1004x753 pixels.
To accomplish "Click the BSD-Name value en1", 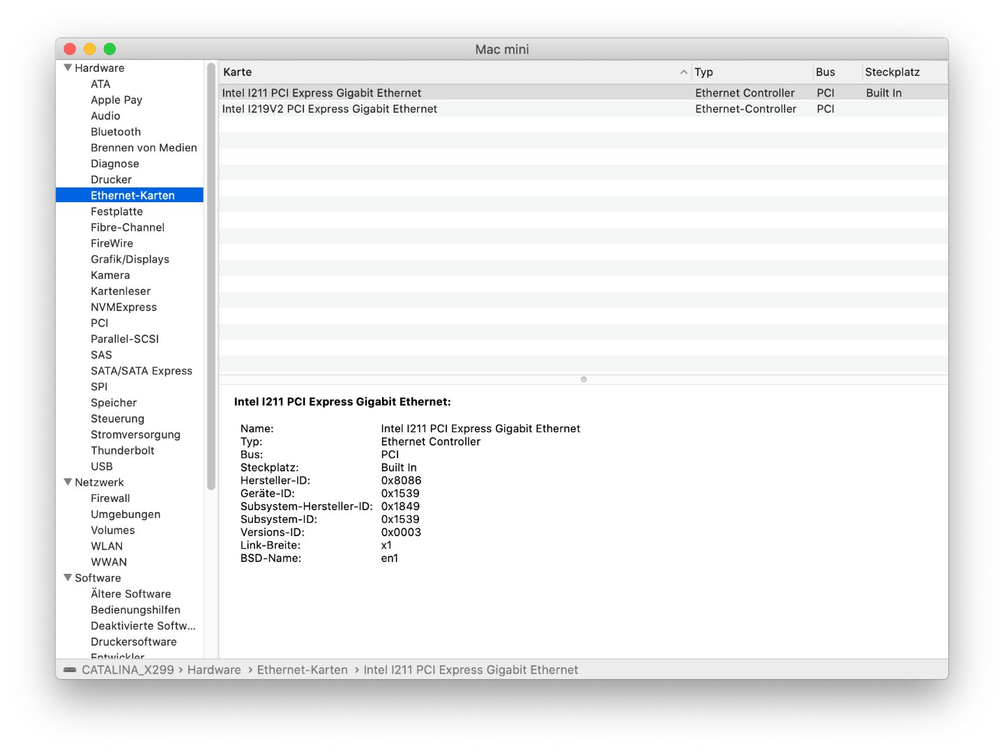I will 390,558.
